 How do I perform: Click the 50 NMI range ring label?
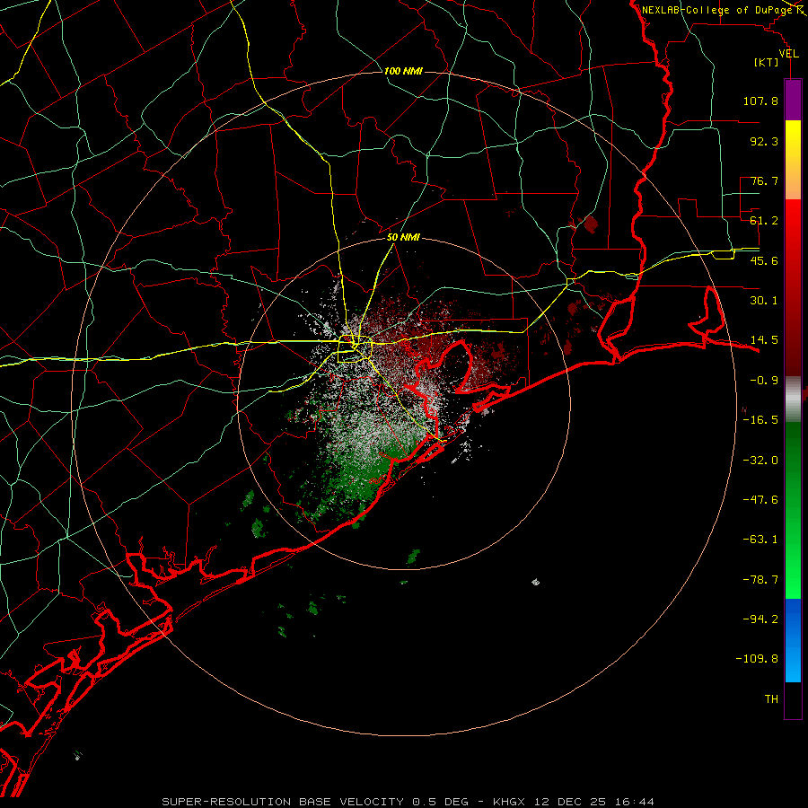point(403,238)
